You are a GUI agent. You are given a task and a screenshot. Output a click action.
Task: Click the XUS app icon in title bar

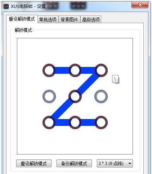6,7
